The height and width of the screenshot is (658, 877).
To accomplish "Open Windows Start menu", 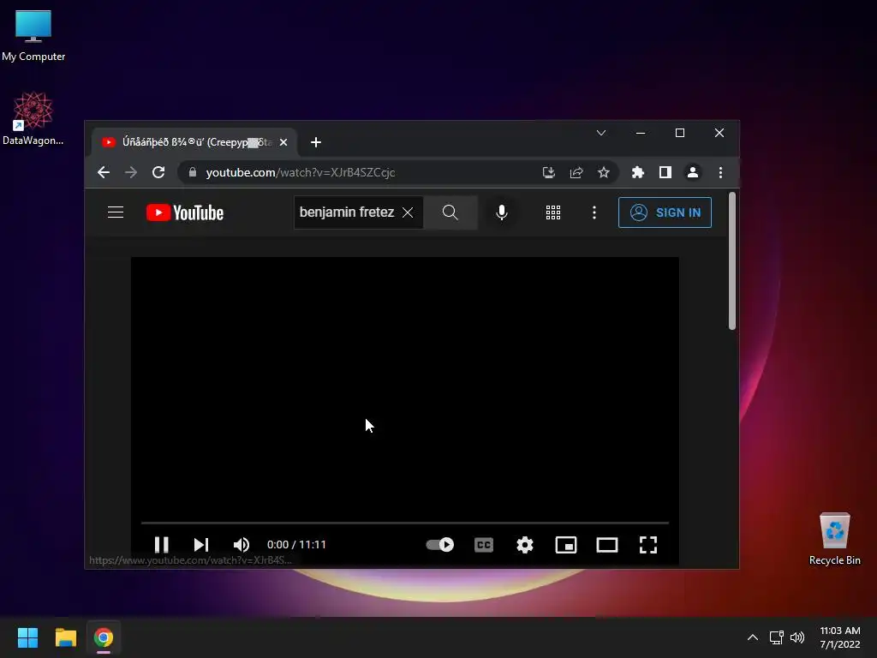I will 27,637.
